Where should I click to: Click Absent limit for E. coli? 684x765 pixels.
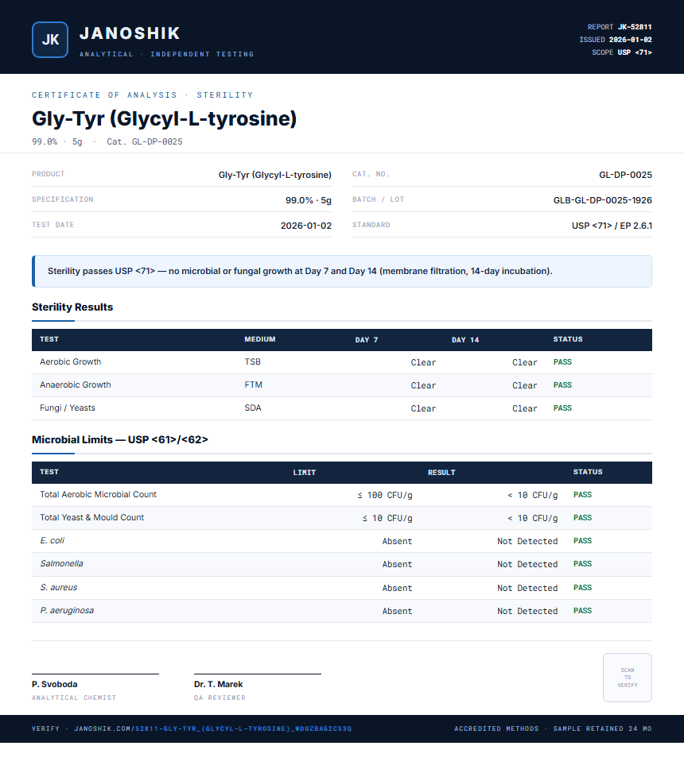397,541
